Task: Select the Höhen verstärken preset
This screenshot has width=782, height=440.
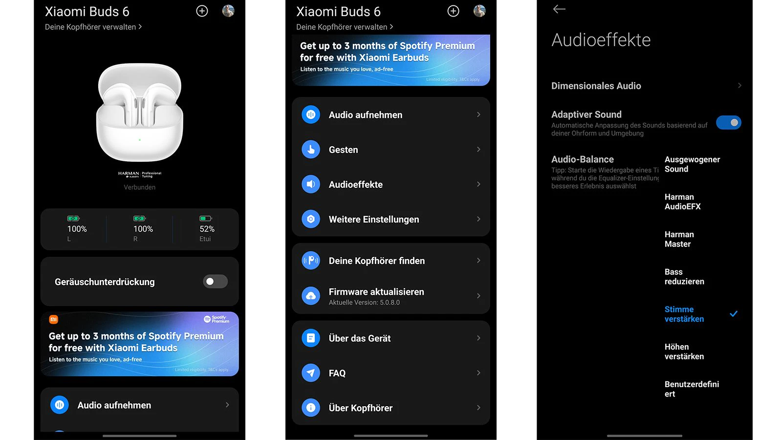Action: [684, 352]
